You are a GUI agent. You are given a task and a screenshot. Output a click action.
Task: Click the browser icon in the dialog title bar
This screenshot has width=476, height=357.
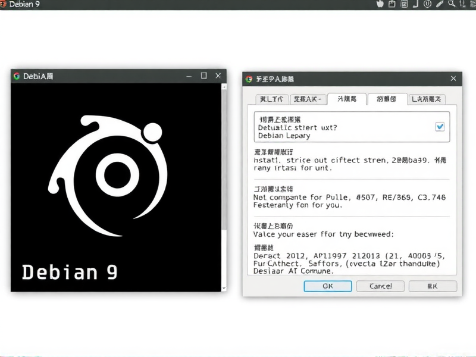[248, 78]
